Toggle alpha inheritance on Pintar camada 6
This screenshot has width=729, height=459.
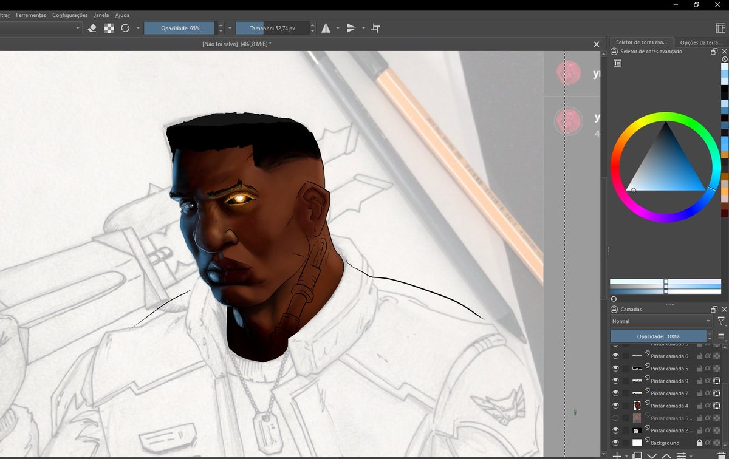[x=708, y=356]
